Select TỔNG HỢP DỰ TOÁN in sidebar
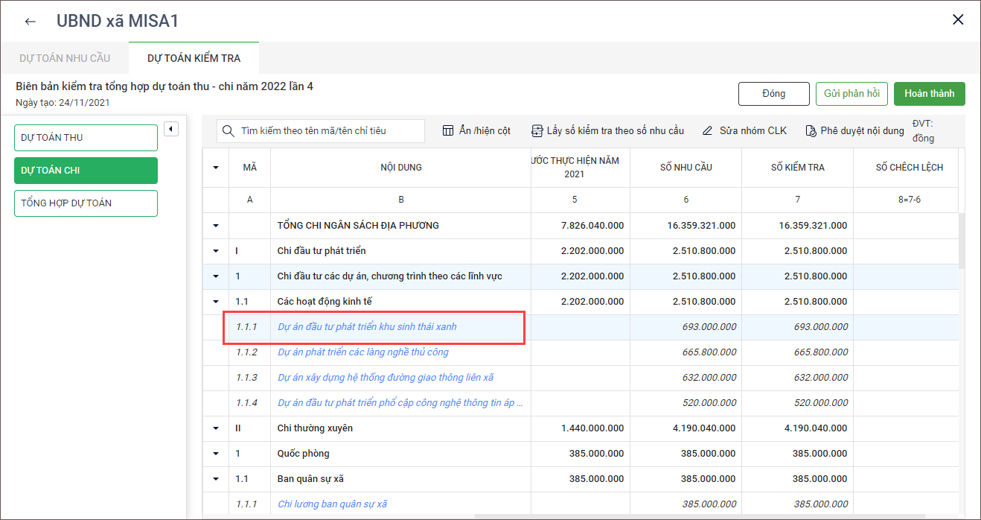The image size is (981, 520). 86,203
